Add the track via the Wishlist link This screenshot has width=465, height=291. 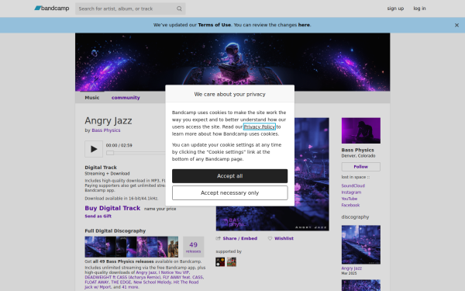[x=284, y=238]
